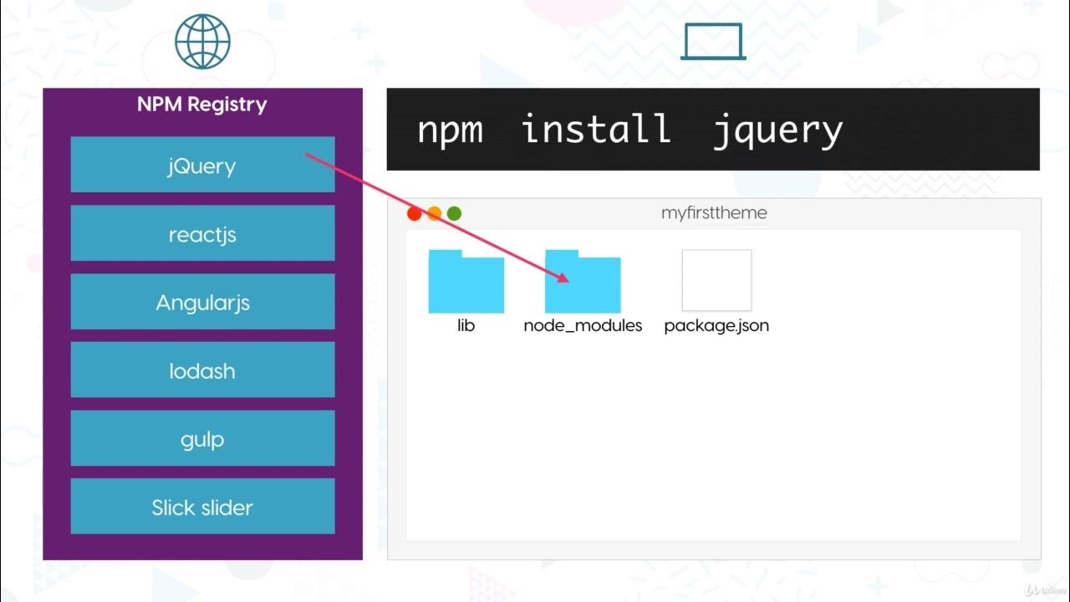Select the Slick slider package block
The width and height of the screenshot is (1070, 602).
pyautogui.click(x=202, y=507)
